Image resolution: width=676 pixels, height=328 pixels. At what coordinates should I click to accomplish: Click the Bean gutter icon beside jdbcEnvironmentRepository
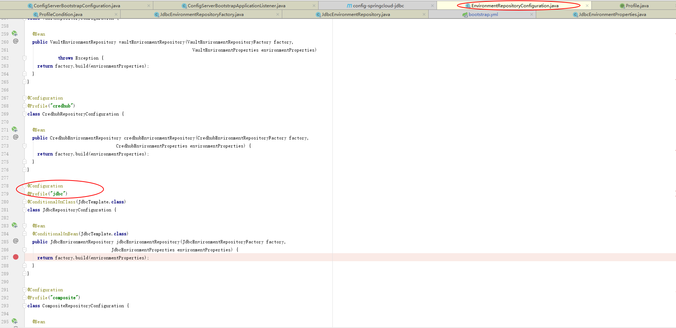15,225
